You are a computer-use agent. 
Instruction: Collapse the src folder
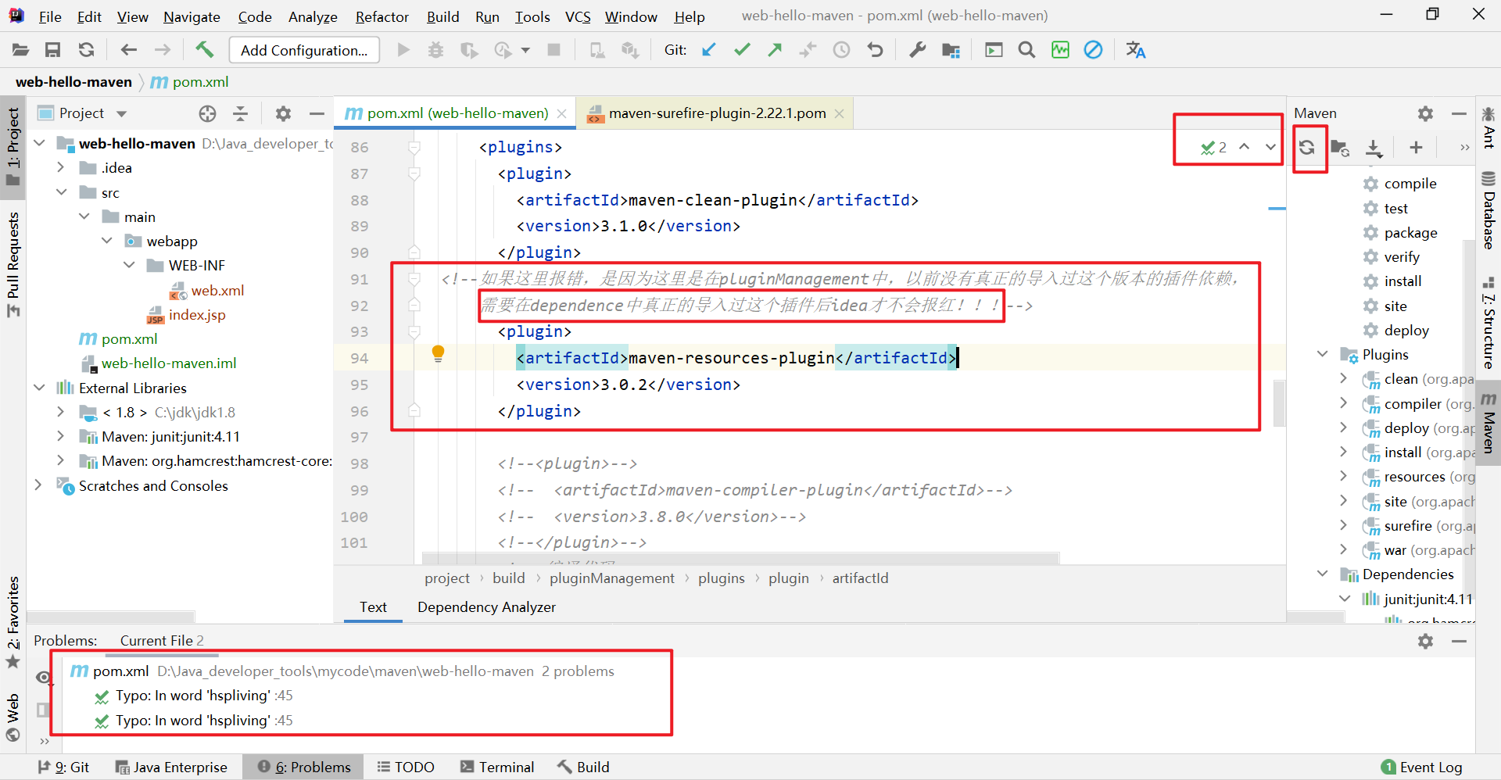tap(61, 192)
